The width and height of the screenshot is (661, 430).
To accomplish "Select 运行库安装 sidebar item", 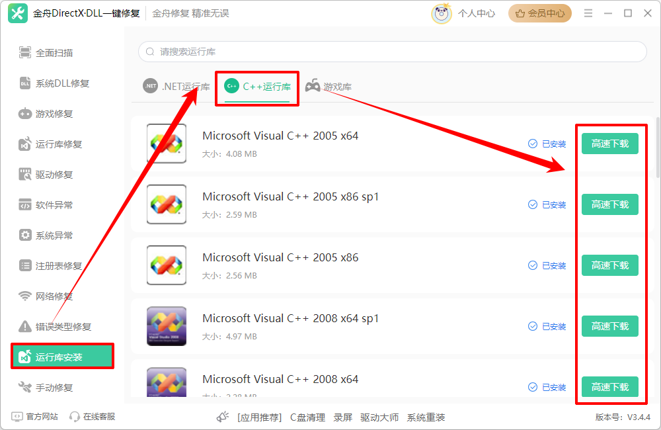I will (62, 357).
